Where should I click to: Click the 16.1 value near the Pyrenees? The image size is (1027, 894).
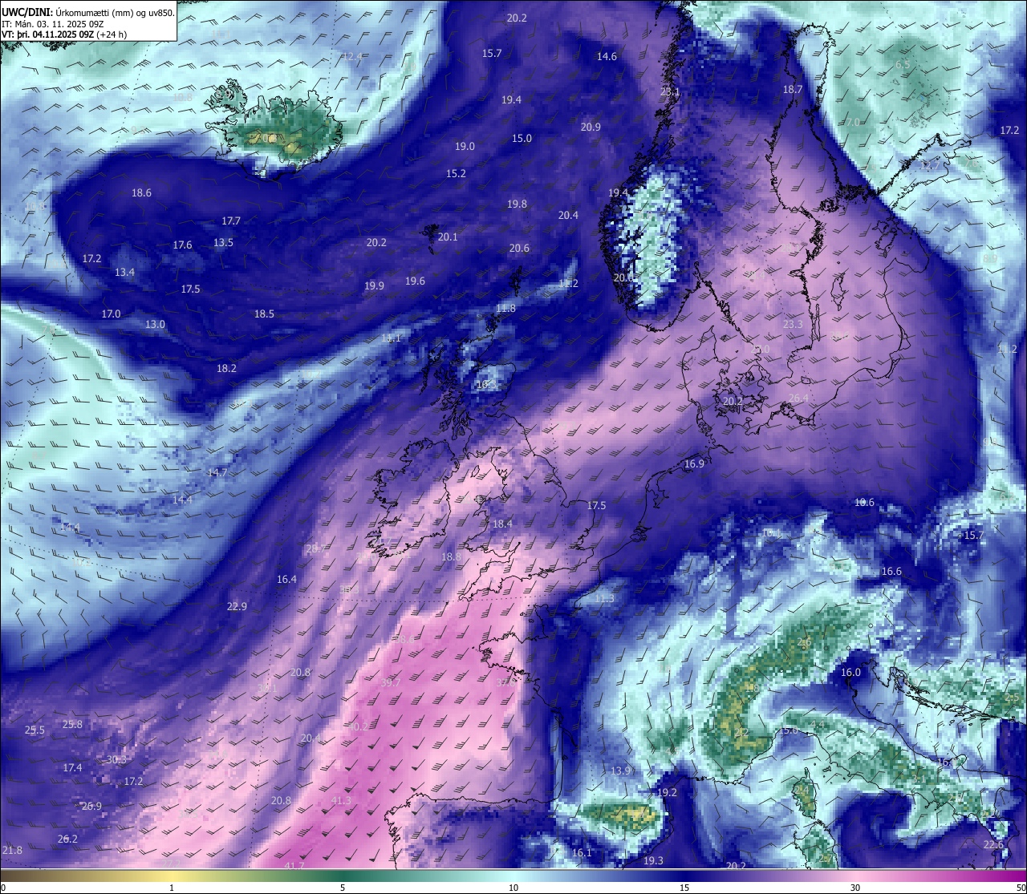pyautogui.click(x=582, y=852)
